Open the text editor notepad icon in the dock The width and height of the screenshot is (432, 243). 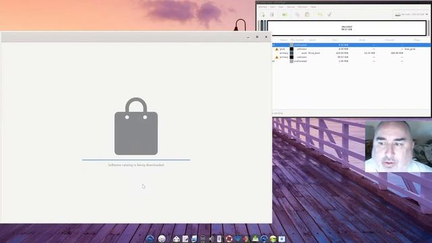pyautogui.click(x=186, y=239)
